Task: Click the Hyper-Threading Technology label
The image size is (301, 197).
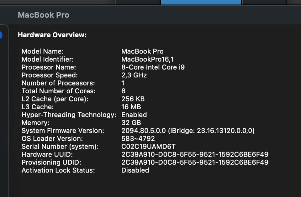Action: tap(69, 115)
